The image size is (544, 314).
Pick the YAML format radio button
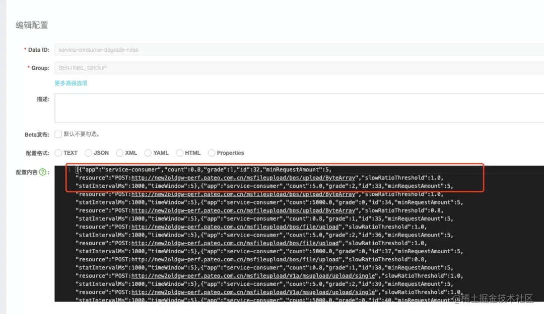tap(148, 153)
